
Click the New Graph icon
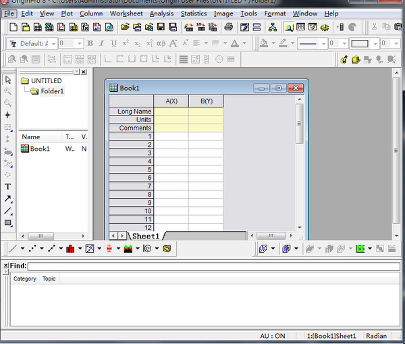(61, 27)
